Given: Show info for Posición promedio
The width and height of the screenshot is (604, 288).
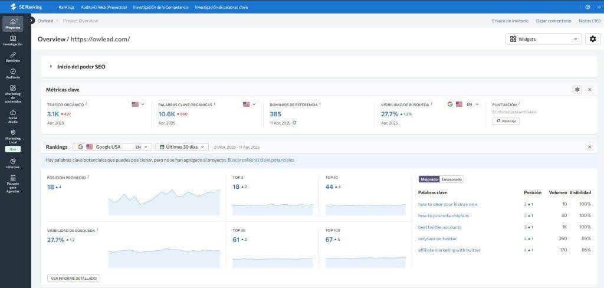Looking at the screenshot, I should pos(88,178).
